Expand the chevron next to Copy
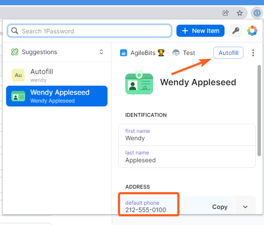Viewport: 264px width, 225px height. point(245,207)
